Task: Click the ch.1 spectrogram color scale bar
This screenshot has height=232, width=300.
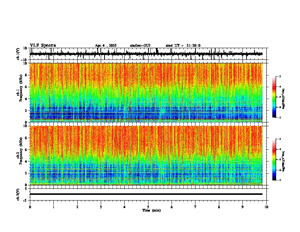Action: [274, 97]
